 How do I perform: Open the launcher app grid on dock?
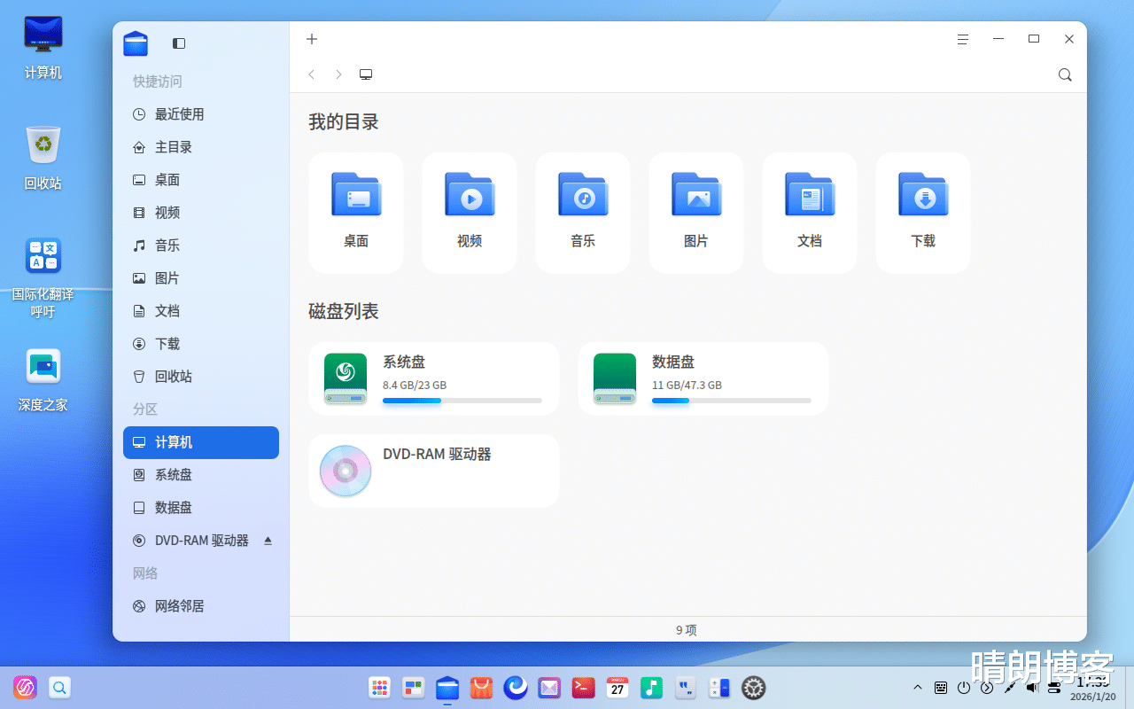pyautogui.click(x=379, y=687)
